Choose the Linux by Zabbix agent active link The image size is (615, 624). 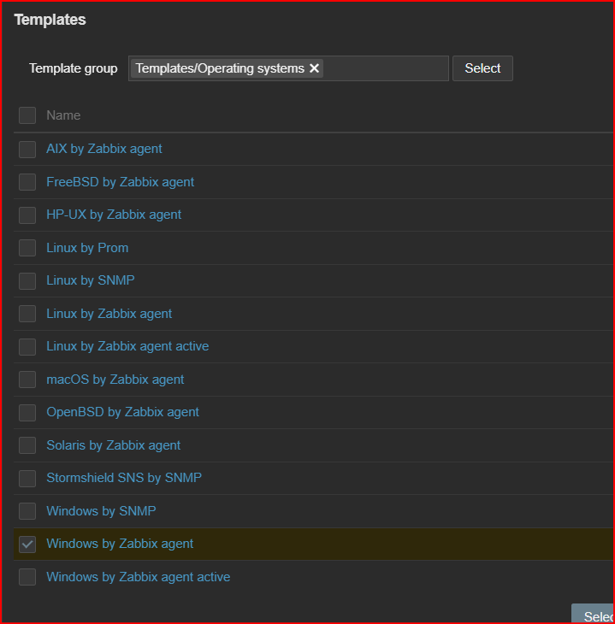coord(127,346)
